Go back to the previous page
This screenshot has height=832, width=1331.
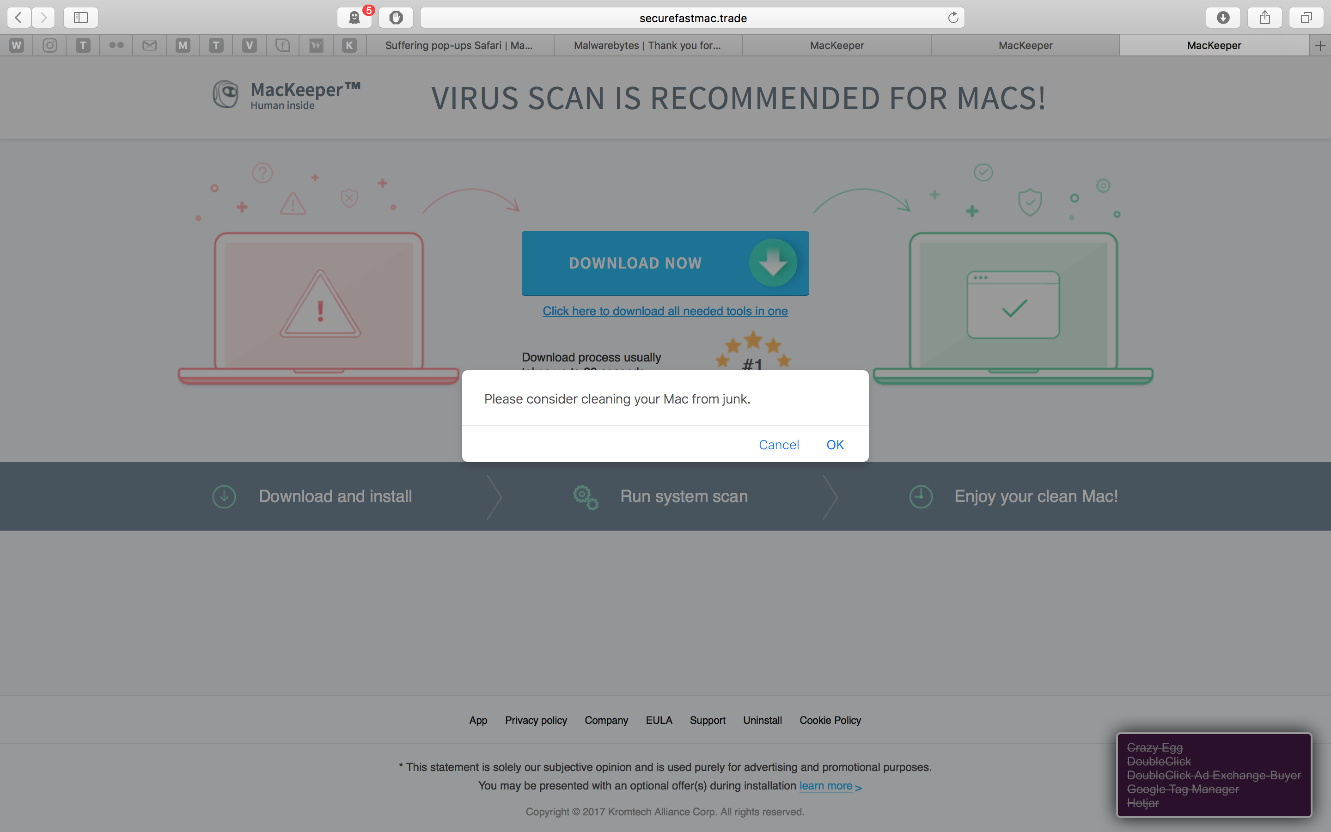pyautogui.click(x=18, y=18)
